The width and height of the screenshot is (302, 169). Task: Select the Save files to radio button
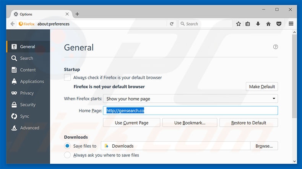[67, 146]
